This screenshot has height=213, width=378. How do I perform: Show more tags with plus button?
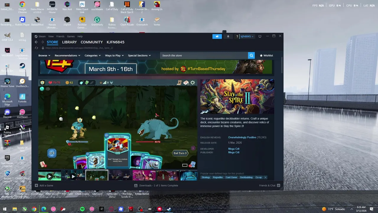coord(265,177)
